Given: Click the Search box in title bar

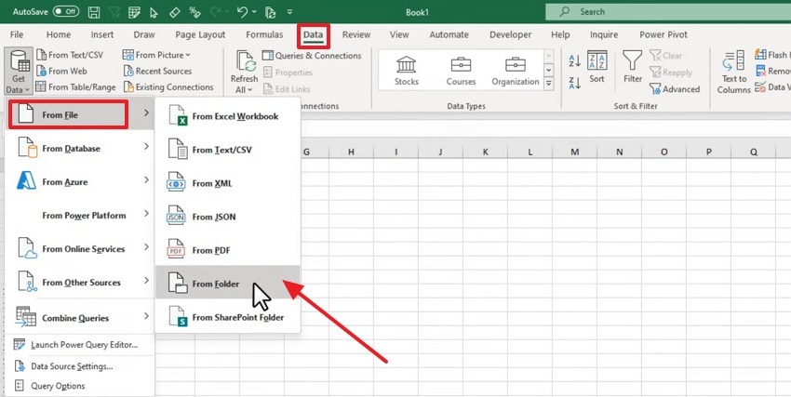Looking at the screenshot, I should [x=668, y=11].
